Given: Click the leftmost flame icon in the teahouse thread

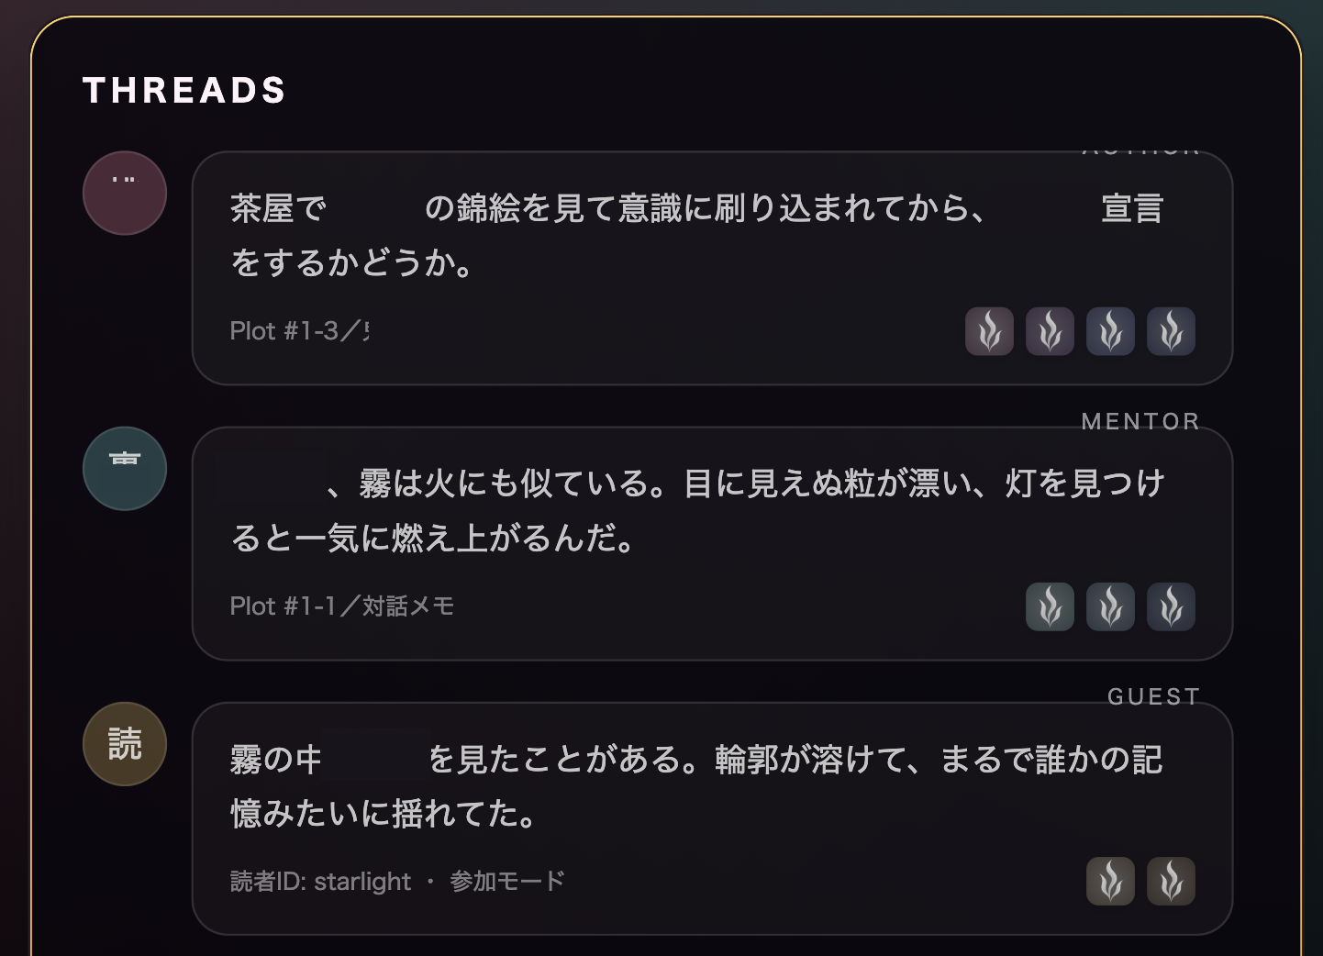Looking at the screenshot, I should 989,331.
